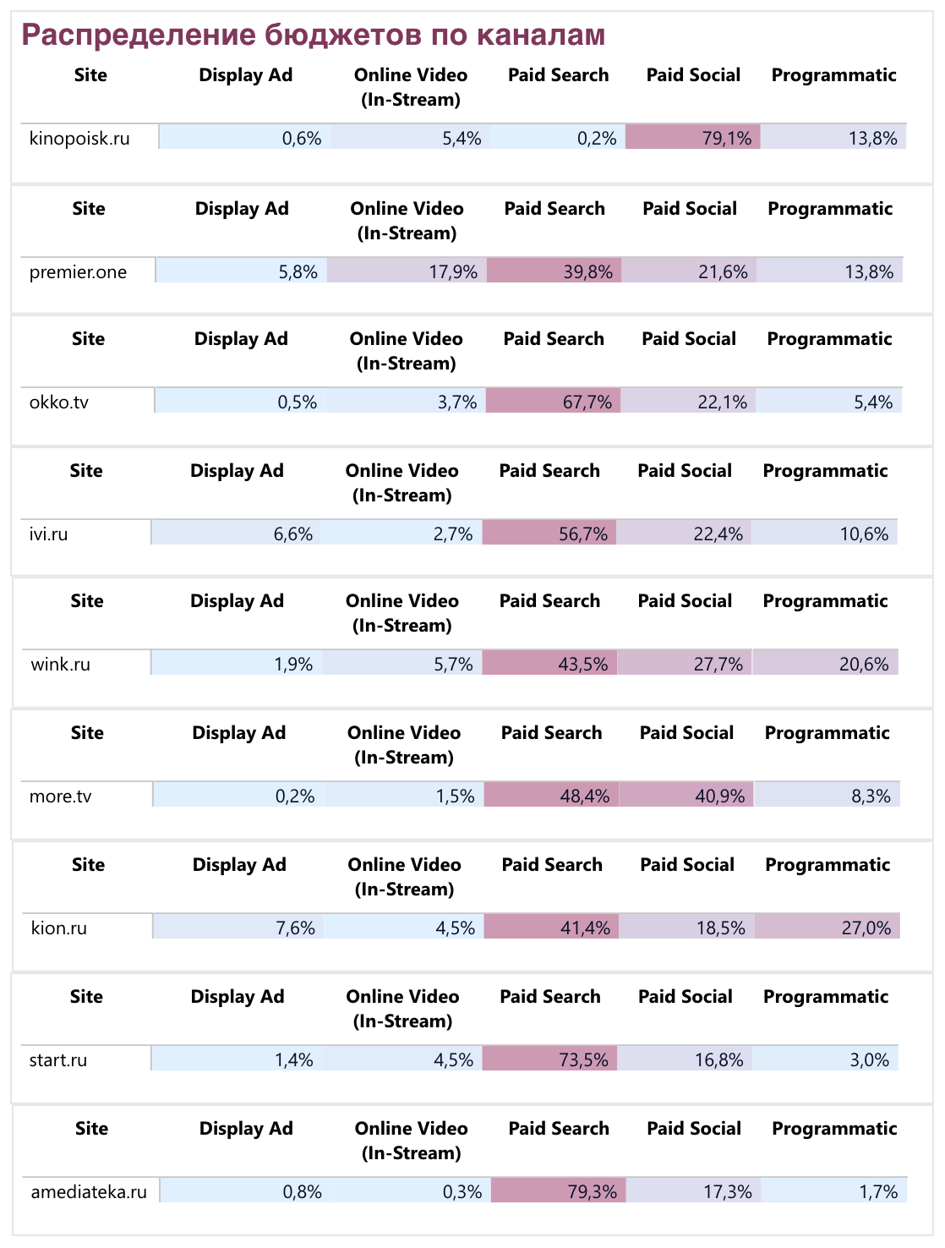
Task: Click the ivi.ru site label
Action: 48,534
